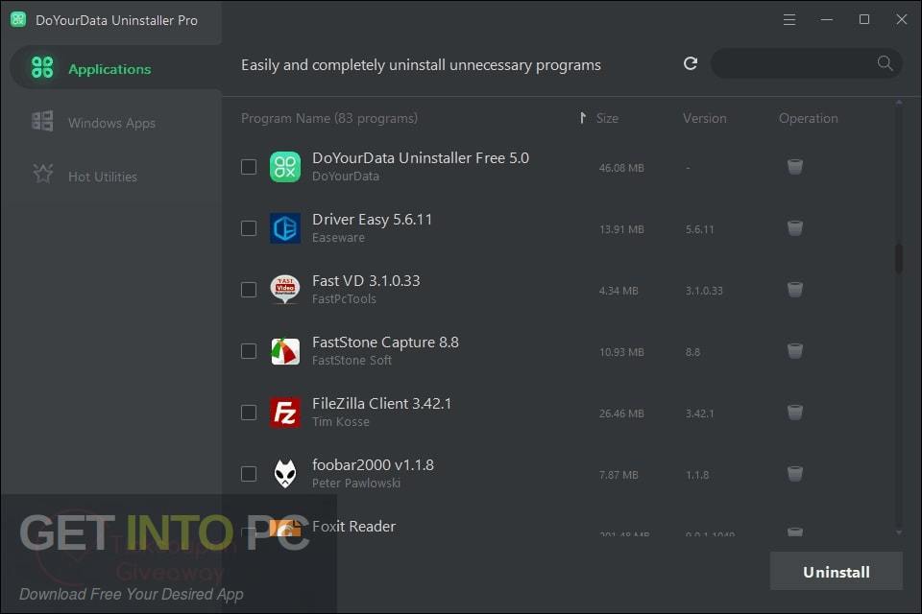922x614 pixels.
Task: Tick the Fast VD 3.1.0.33 checkbox
Action: pos(249,290)
